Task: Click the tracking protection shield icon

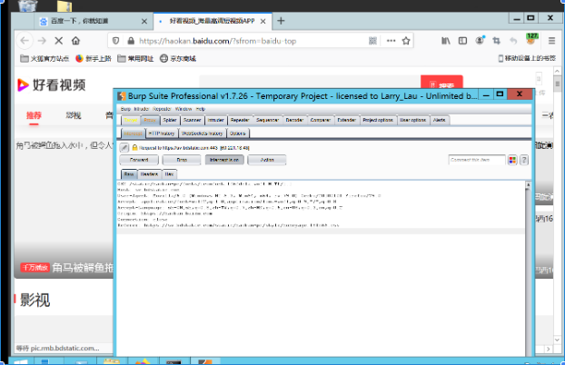Action: [x=115, y=41]
